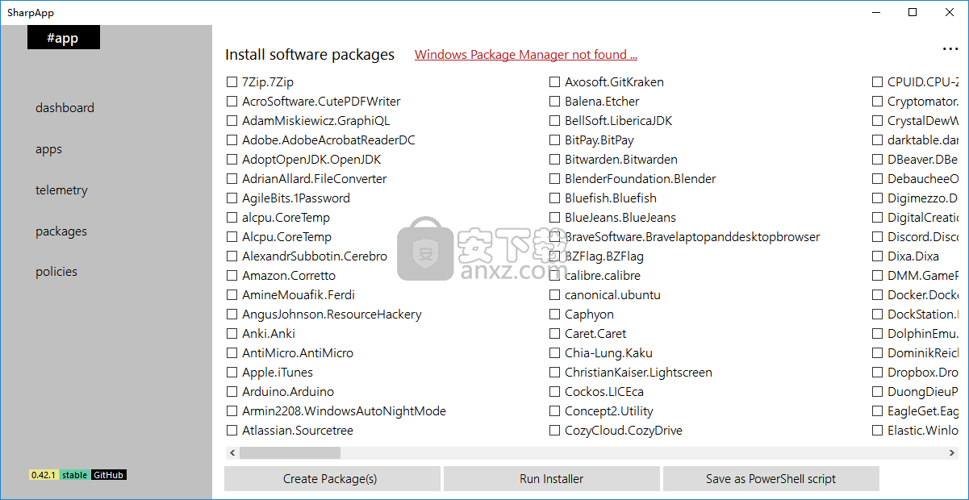Check BlueJeans.BlueJeans package
Image resolution: width=969 pixels, height=500 pixels.
pyautogui.click(x=555, y=218)
